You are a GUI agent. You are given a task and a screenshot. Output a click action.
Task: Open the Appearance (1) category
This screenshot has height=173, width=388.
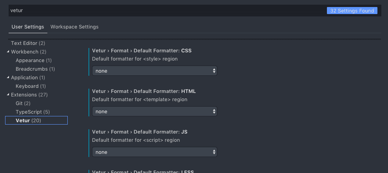tap(34, 61)
